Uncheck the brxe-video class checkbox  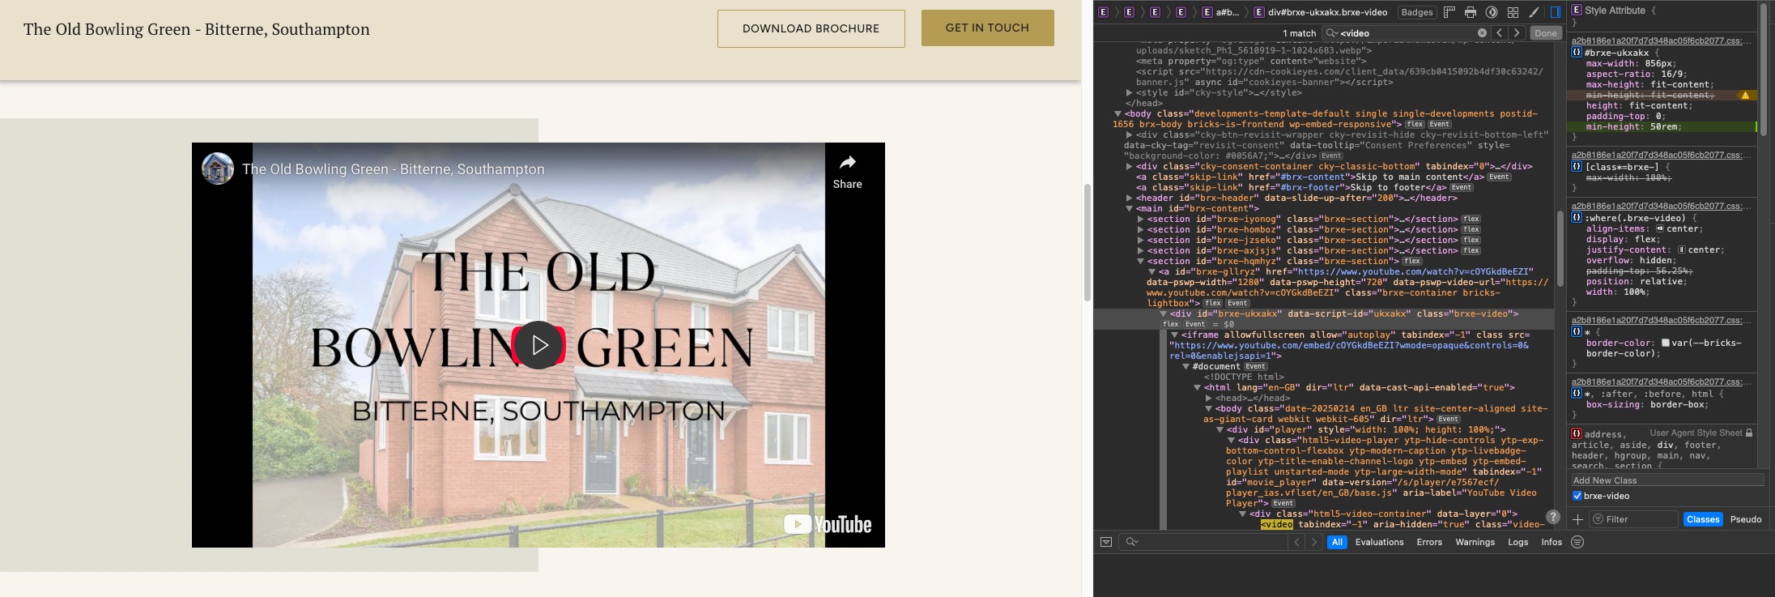[x=1577, y=496]
